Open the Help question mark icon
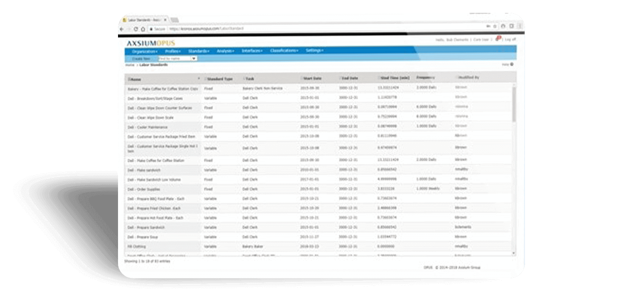 pos(511,64)
